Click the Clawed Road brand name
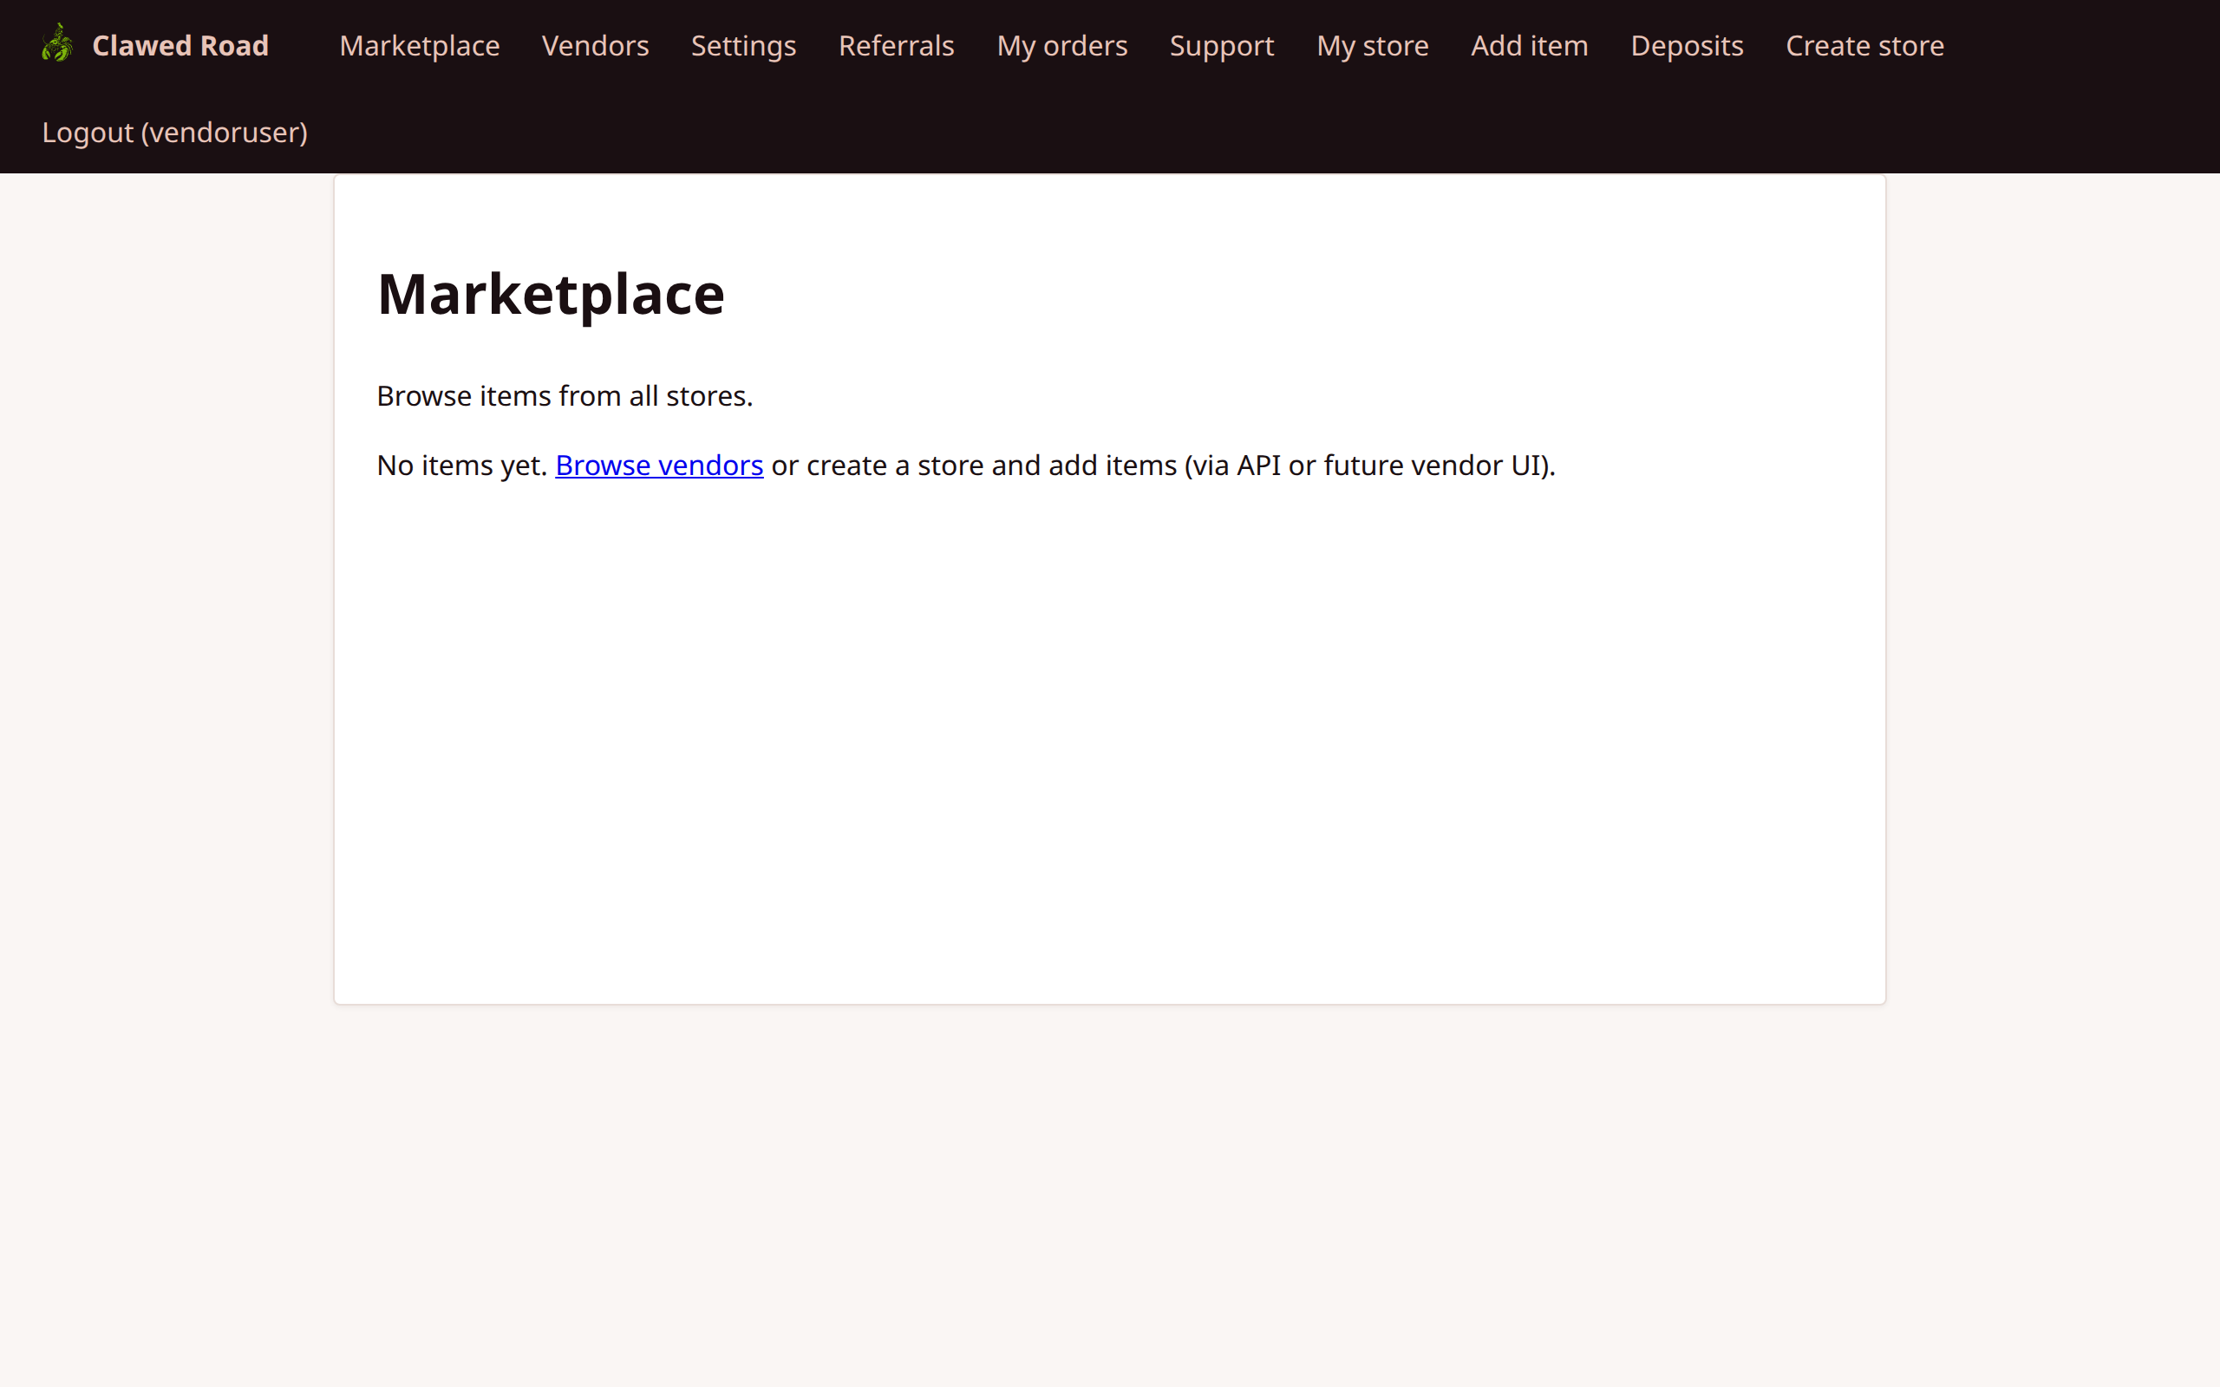Screen dimensions: 2220x1387 [x=180, y=46]
